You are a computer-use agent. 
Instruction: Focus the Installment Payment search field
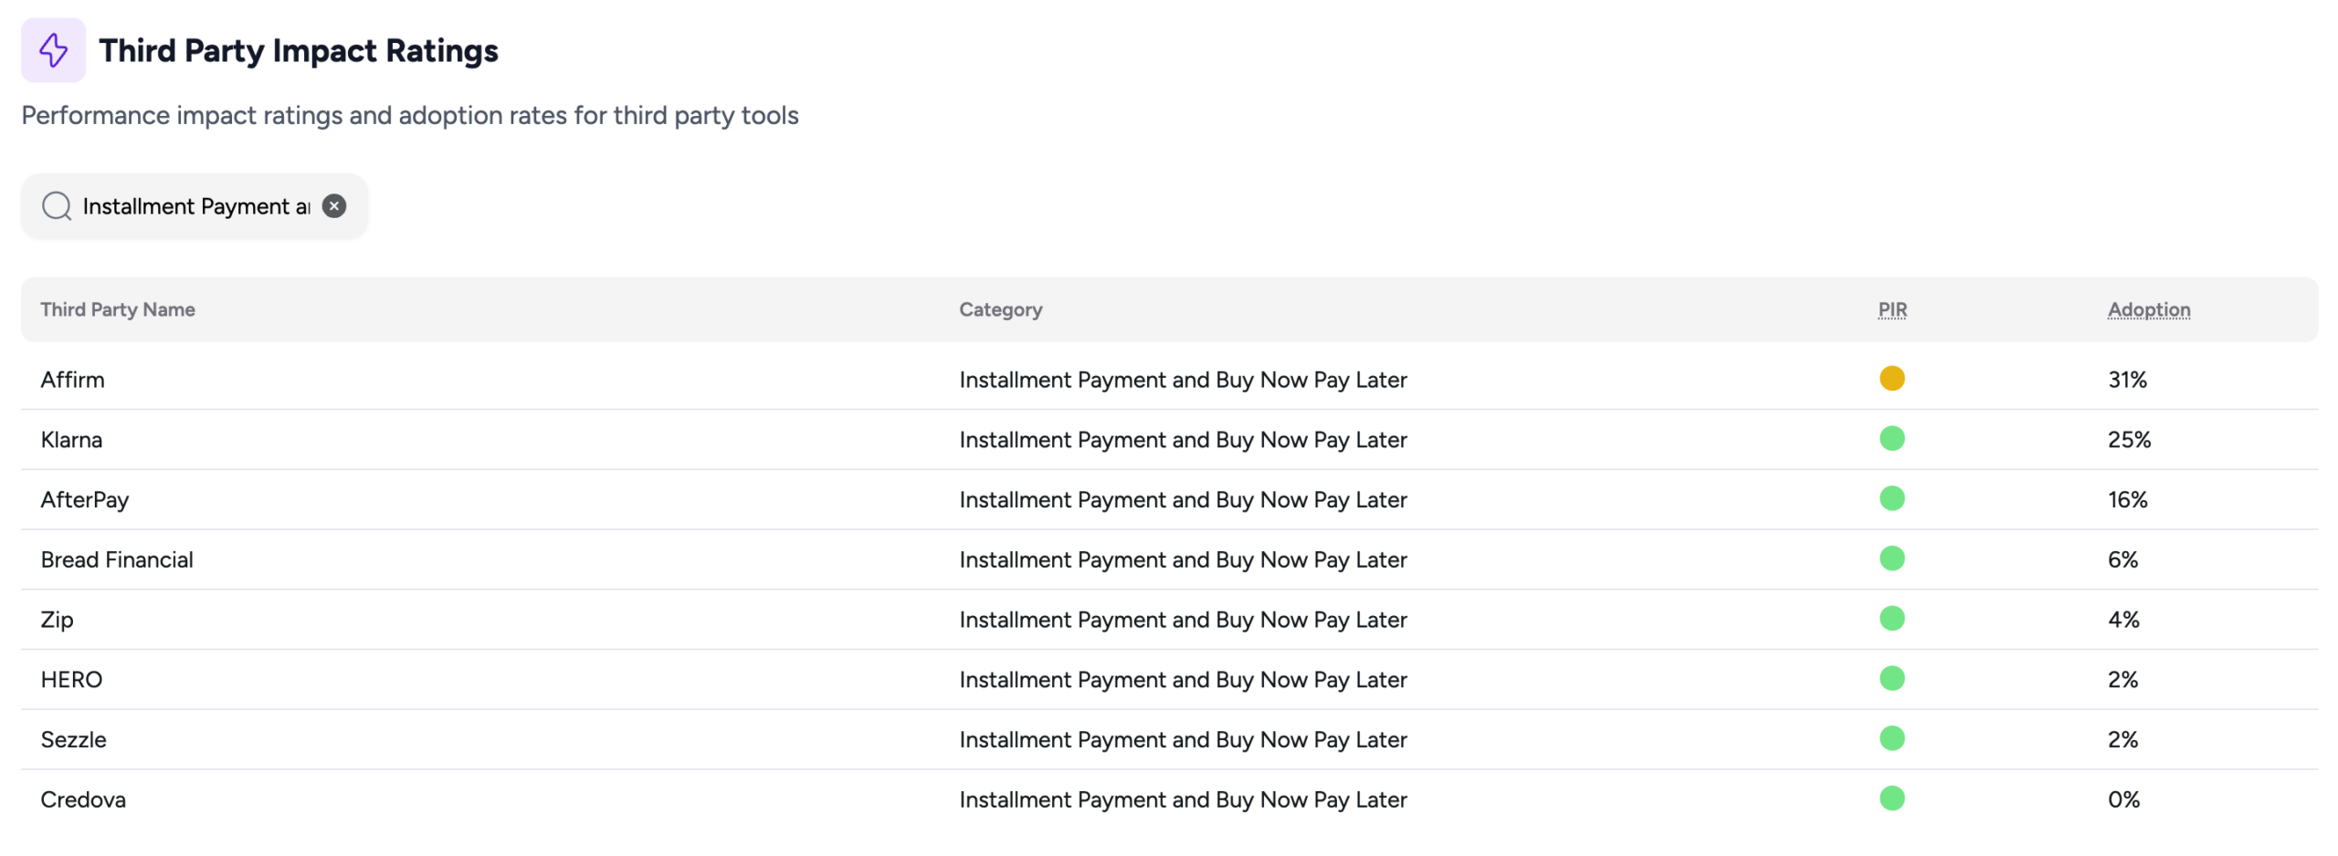195,206
